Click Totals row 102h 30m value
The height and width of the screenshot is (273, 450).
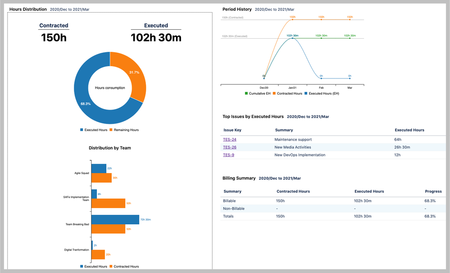363,216
